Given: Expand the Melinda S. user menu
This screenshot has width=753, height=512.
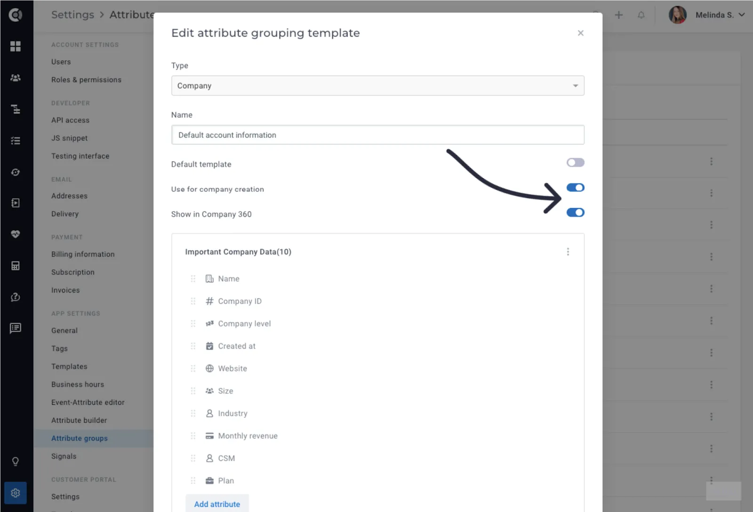Looking at the screenshot, I should click(x=720, y=15).
